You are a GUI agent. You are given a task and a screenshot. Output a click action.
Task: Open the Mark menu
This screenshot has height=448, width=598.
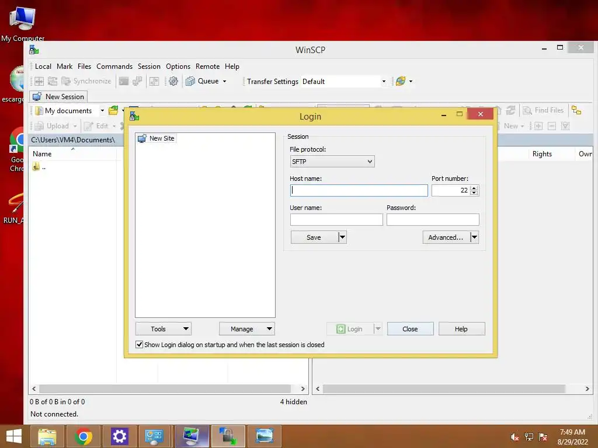point(64,66)
